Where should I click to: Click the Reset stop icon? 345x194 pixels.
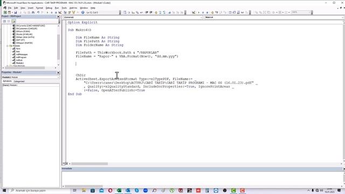point(56,12)
